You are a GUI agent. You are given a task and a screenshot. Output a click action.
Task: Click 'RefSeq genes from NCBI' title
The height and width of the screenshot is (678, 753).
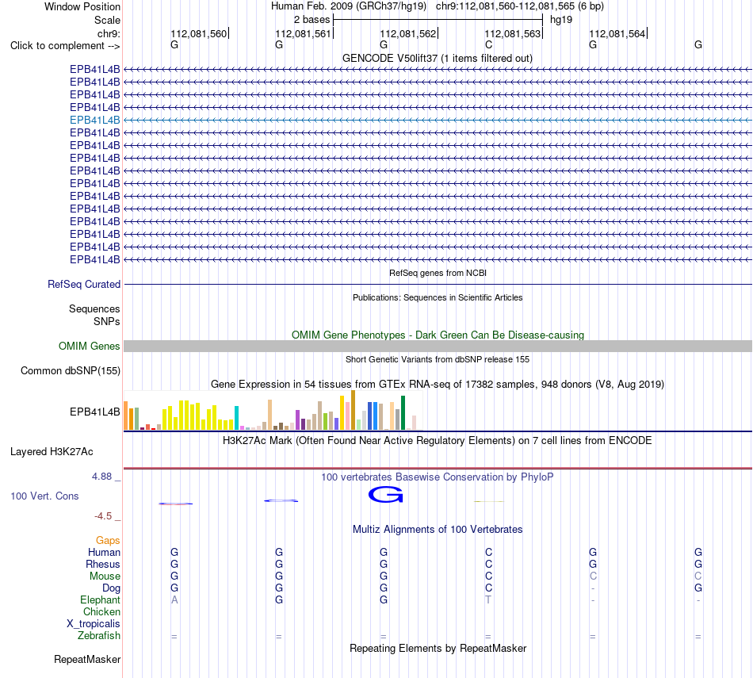click(x=438, y=273)
